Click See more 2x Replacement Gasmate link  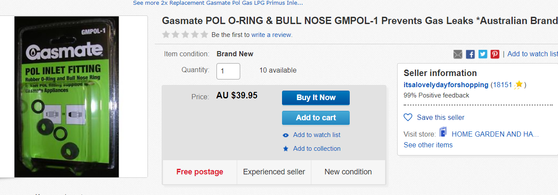tap(218, 3)
